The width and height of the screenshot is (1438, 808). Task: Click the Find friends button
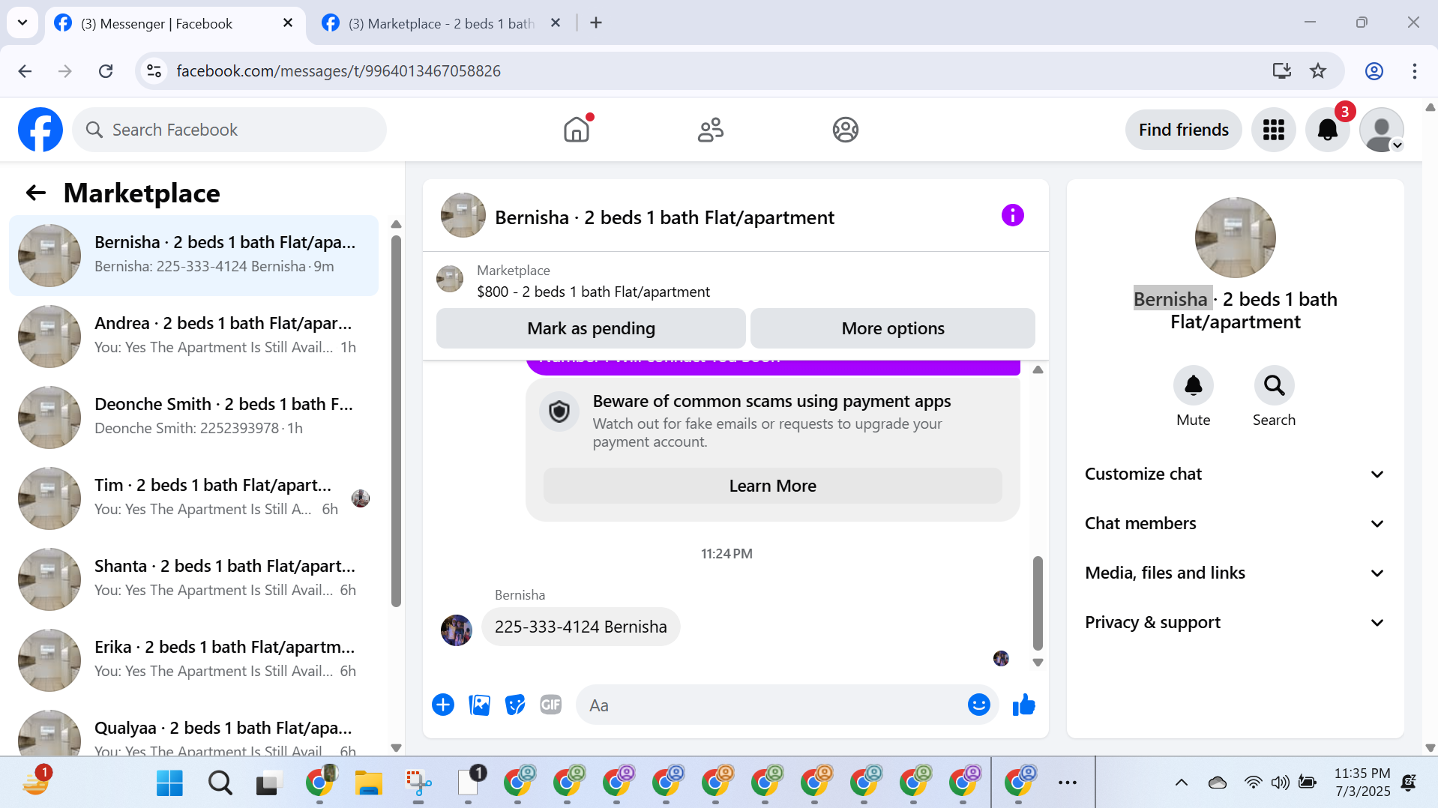pos(1183,130)
